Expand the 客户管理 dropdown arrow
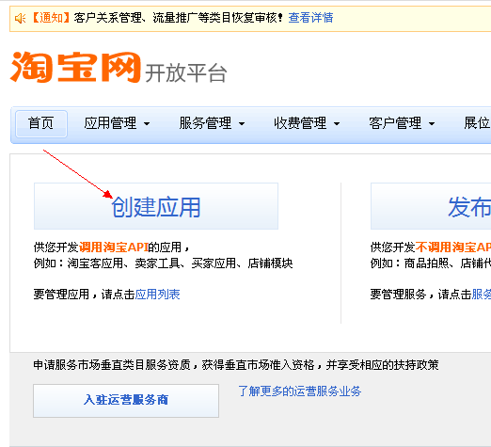 (x=432, y=124)
